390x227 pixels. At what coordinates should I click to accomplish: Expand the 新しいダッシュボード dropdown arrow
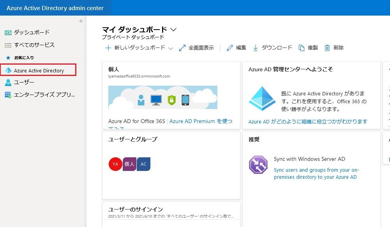(x=170, y=48)
